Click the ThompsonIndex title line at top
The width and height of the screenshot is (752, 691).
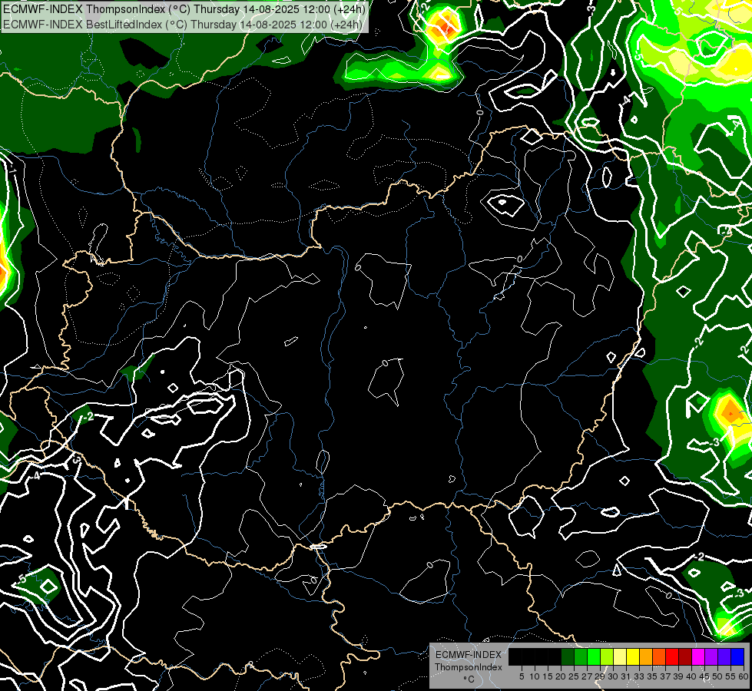pos(184,9)
